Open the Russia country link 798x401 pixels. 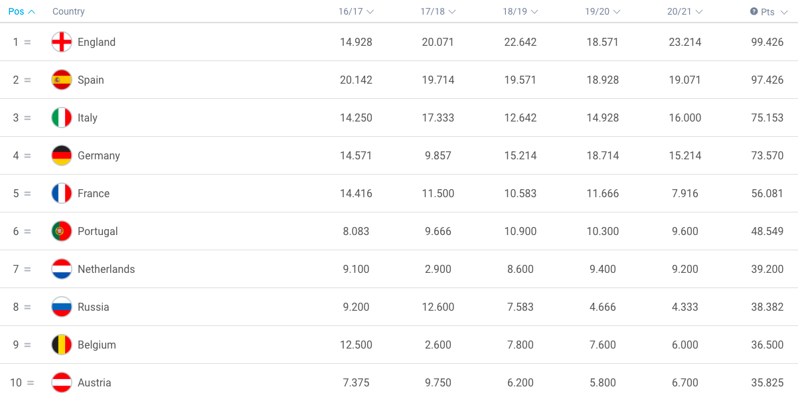click(x=94, y=307)
